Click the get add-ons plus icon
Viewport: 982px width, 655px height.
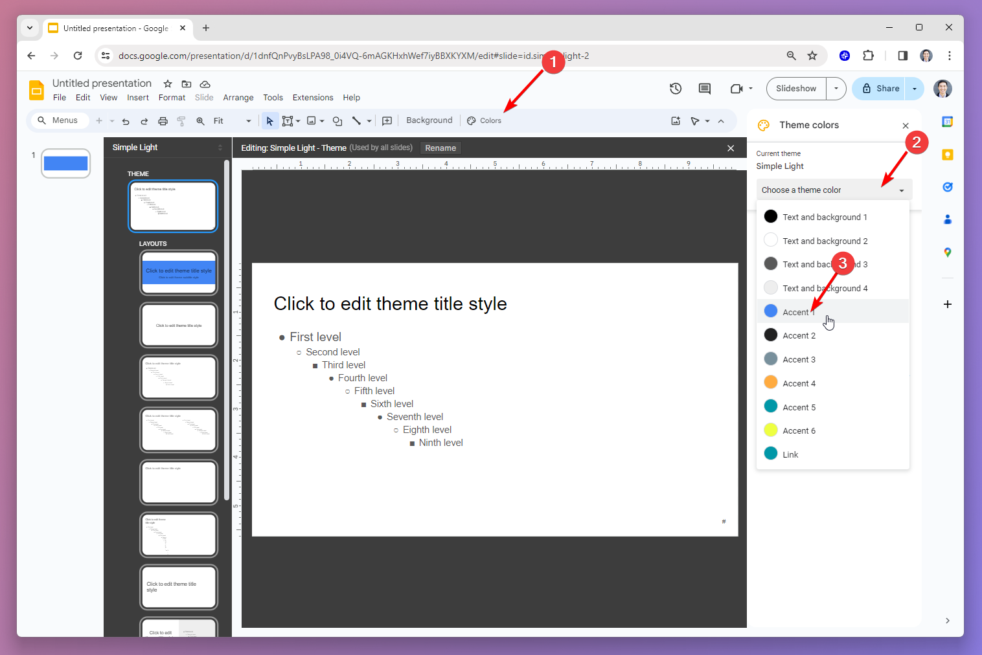[x=948, y=304]
